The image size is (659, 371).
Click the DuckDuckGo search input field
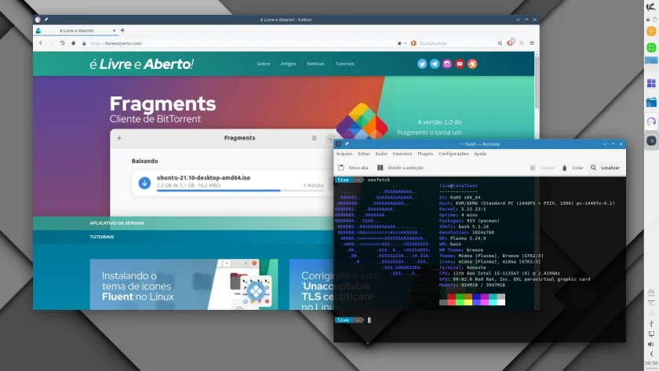point(456,43)
